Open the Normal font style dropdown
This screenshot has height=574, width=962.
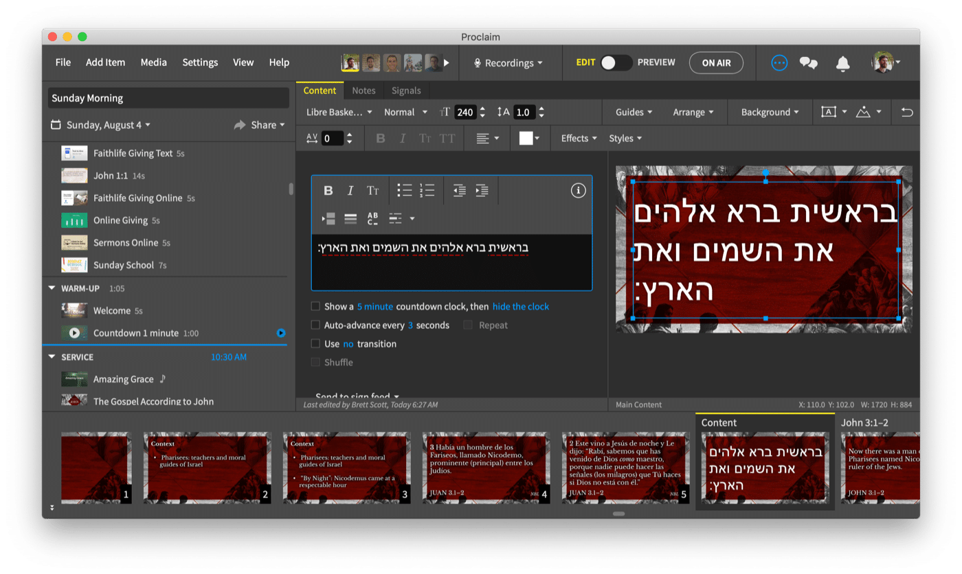[x=405, y=112]
